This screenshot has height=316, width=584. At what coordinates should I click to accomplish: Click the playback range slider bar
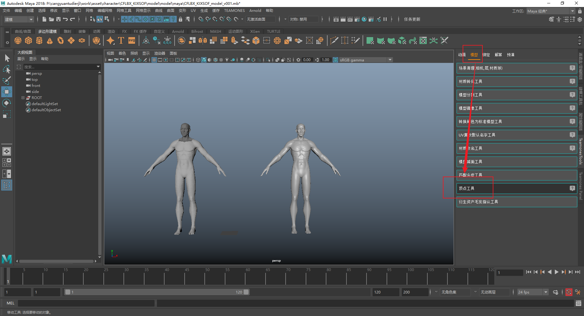(157, 292)
